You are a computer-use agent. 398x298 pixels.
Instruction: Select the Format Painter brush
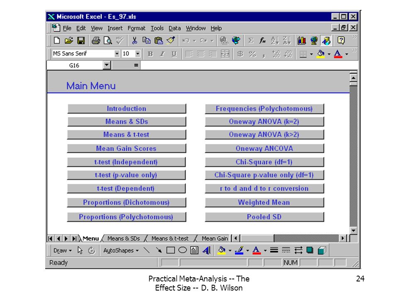coord(171,41)
